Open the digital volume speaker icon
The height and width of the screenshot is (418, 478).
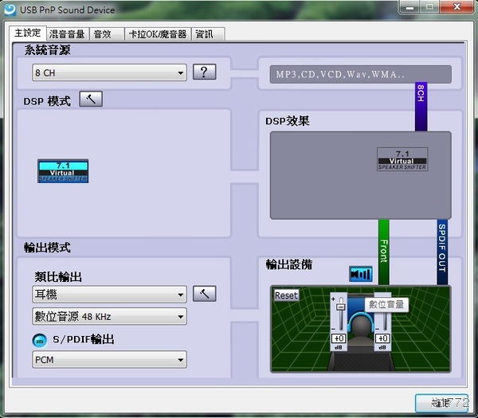(361, 274)
